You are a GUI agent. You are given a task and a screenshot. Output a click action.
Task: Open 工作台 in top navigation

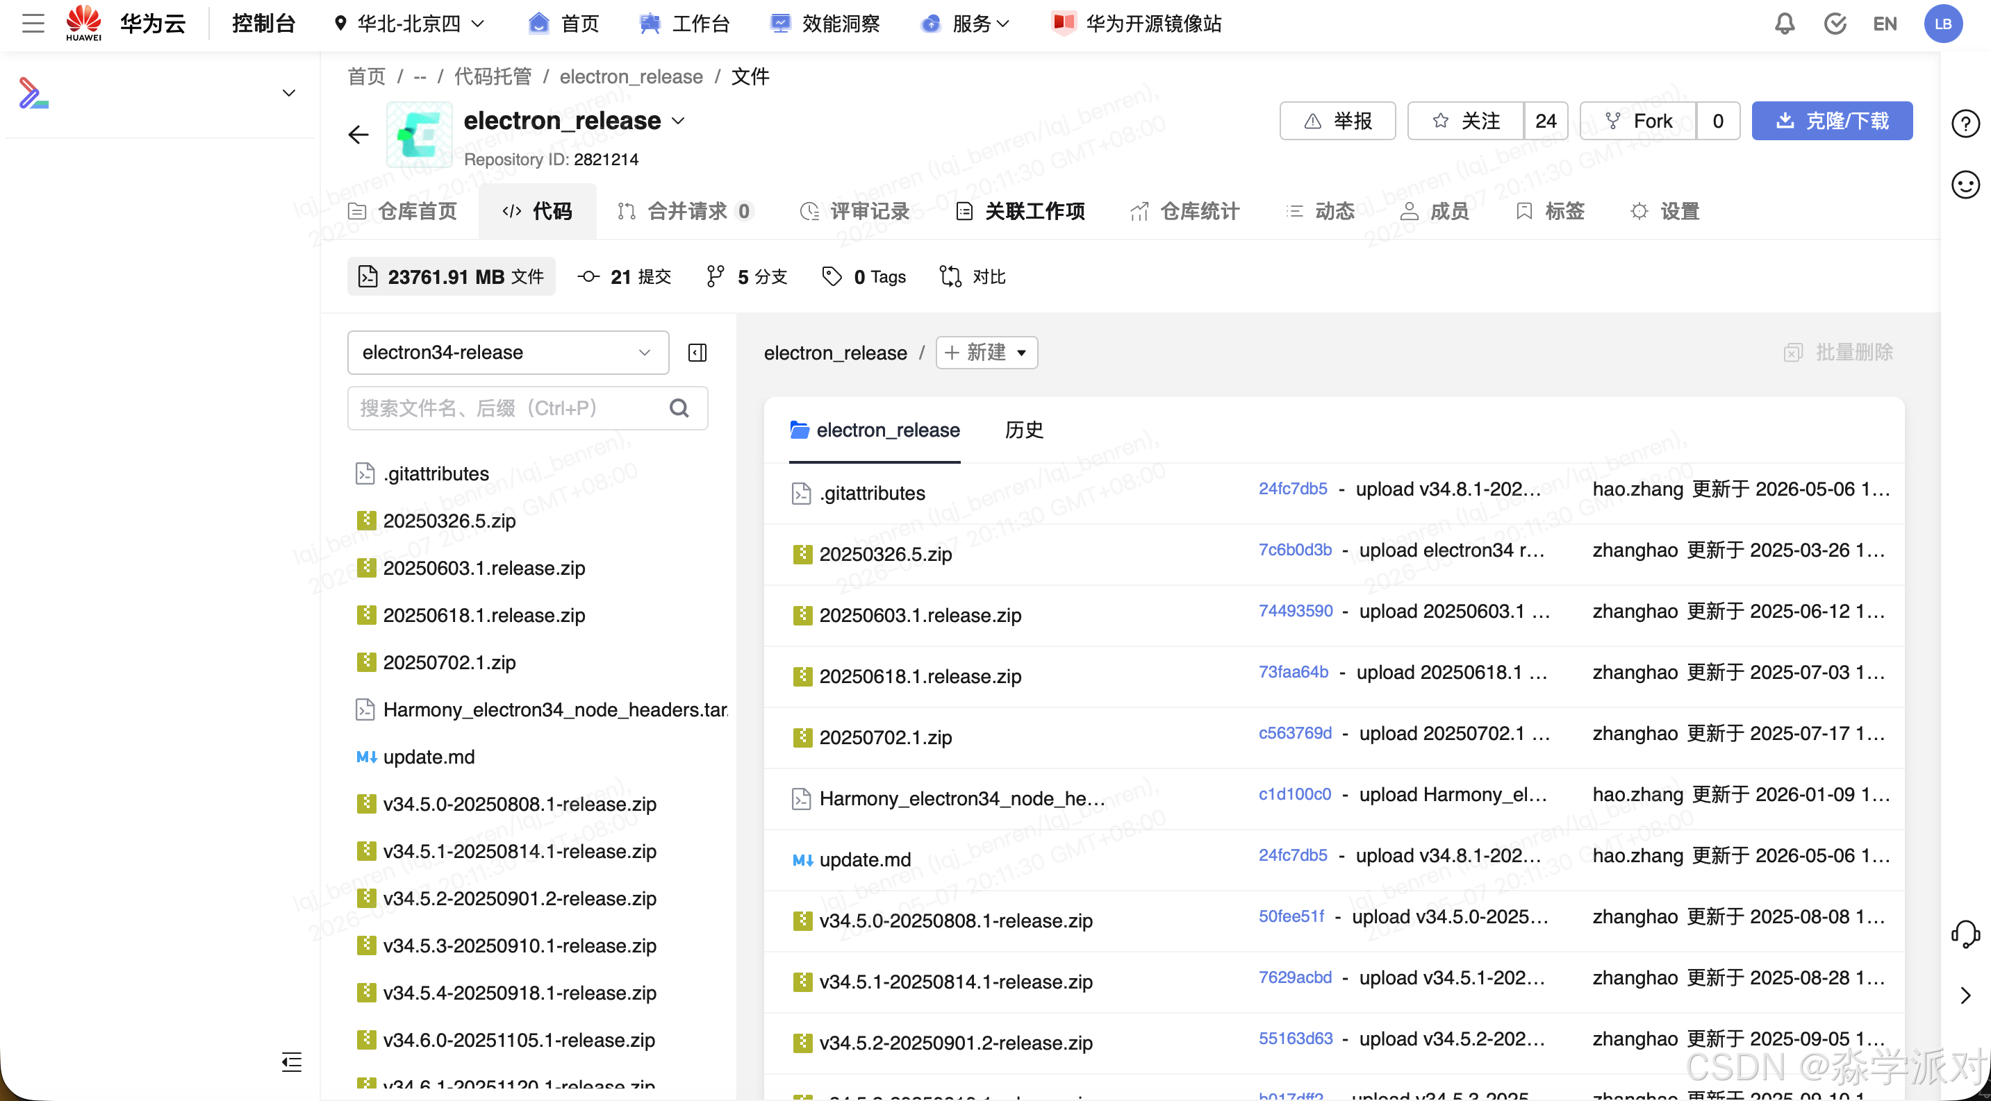tap(685, 24)
